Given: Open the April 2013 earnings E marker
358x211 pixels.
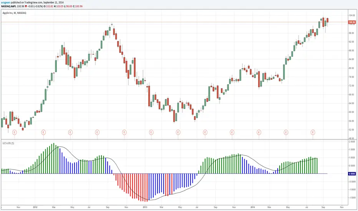Looking at the screenshot, I should point(178,132).
